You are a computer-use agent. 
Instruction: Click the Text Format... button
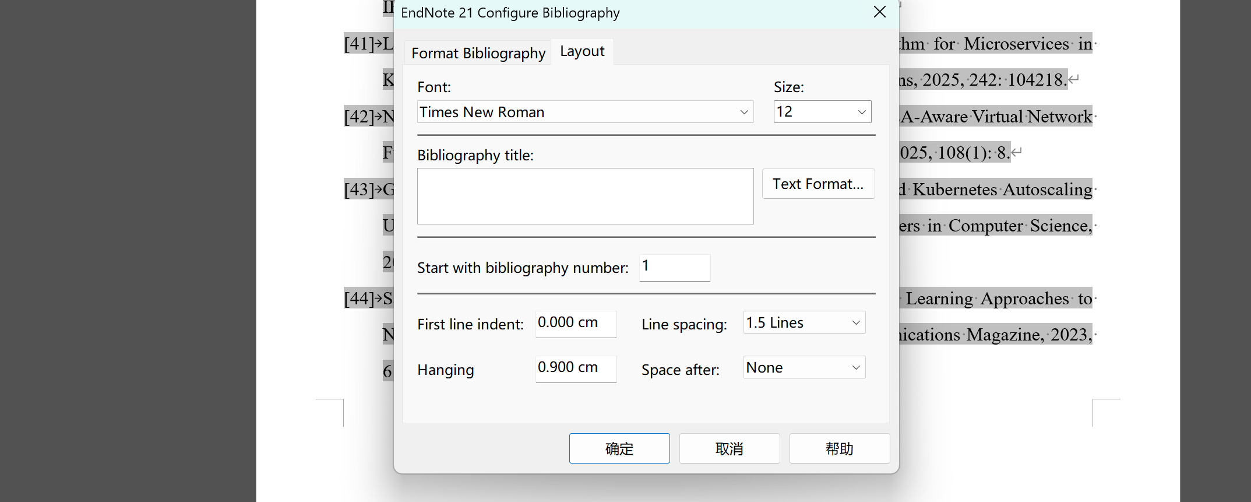point(818,184)
